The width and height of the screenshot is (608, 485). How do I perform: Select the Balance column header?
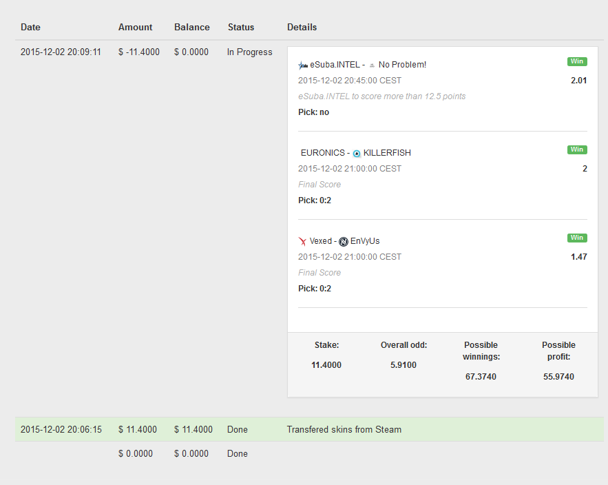tap(192, 27)
